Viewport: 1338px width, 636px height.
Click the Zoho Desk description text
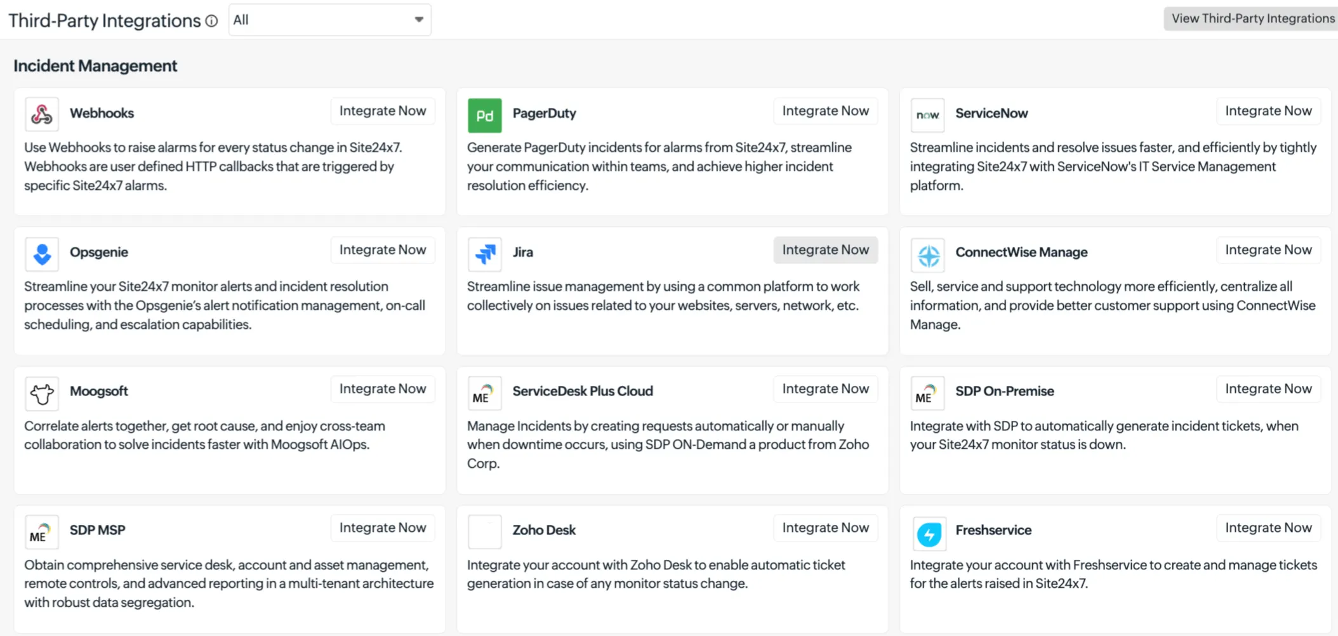[656, 574]
